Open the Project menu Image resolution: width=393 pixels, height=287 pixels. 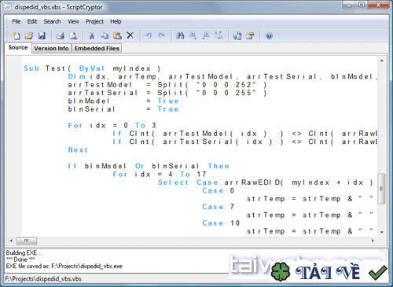tap(95, 21)
